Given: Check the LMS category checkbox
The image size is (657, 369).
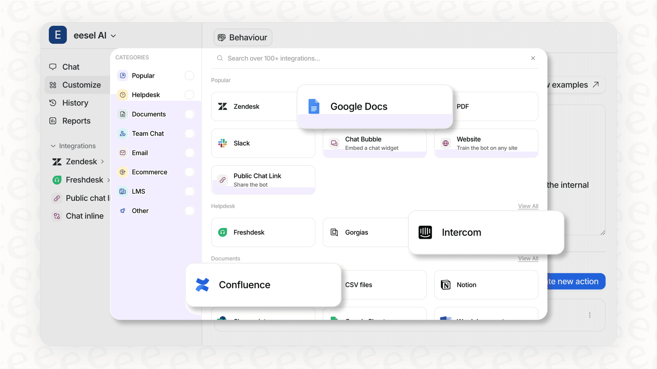Looking at the screenshot, I should (x=189, y=191).
